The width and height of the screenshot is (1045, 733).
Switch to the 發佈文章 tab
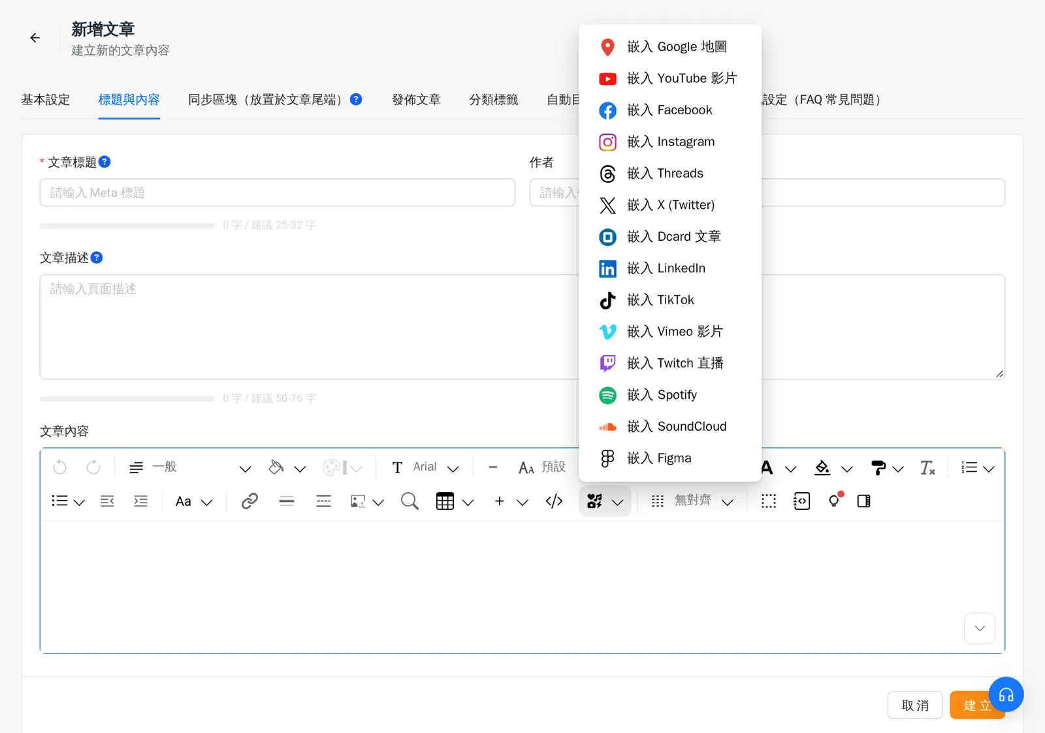tap(416, 100)
